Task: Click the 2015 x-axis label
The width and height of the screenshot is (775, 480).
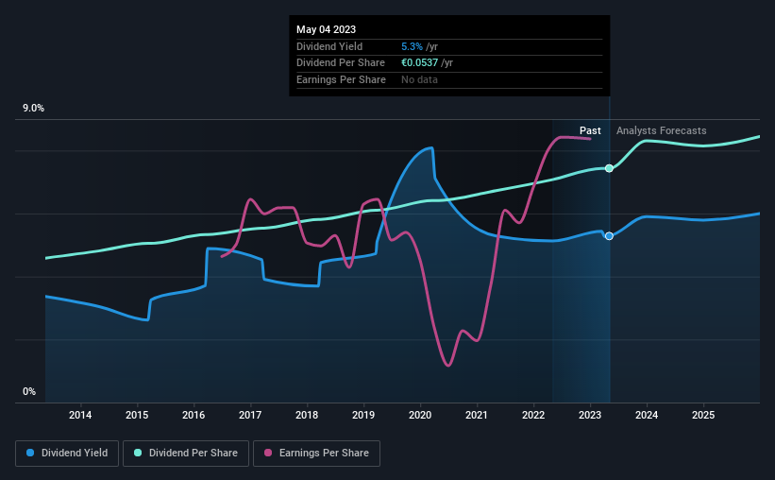Action: [x=137, y=415]
